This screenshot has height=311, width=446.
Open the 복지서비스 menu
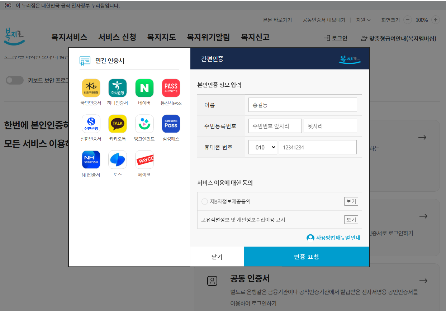[x=69, y=37]
